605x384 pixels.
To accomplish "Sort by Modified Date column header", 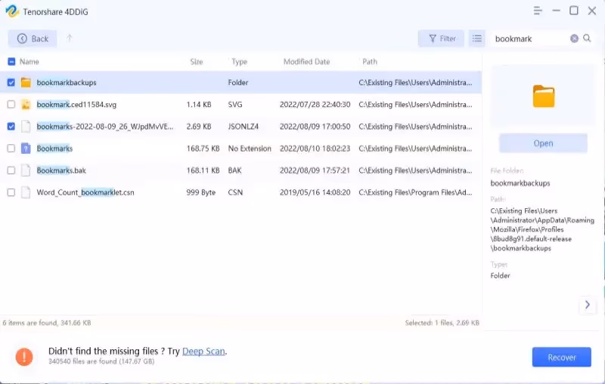I will coord(307,62).
